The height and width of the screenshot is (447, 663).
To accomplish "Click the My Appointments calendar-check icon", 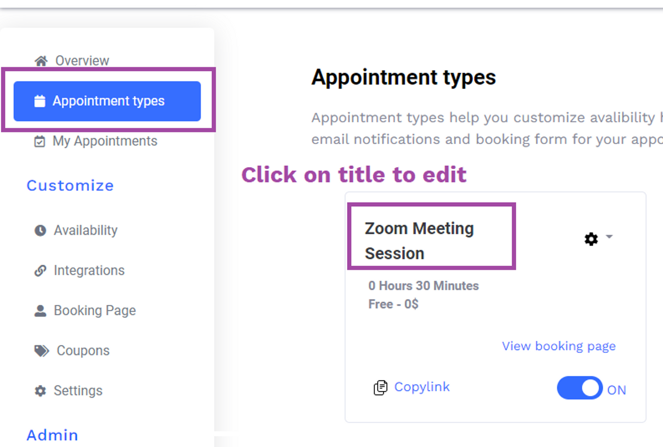I will (40, 142).
